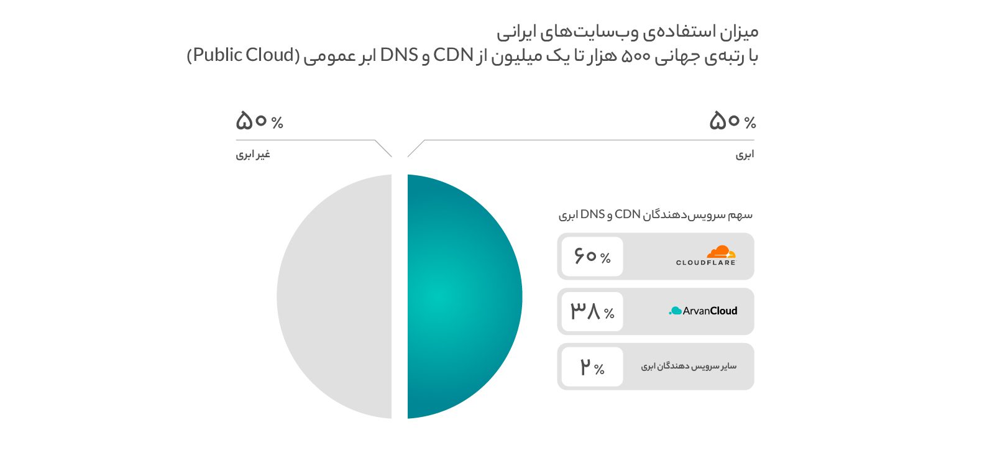Screen dimensions: 995x458
Task: Click the first title line 'میزان استفاده‌ی وب‌سایت‌های ایرانی'
Action: click(x=627, y=31)
